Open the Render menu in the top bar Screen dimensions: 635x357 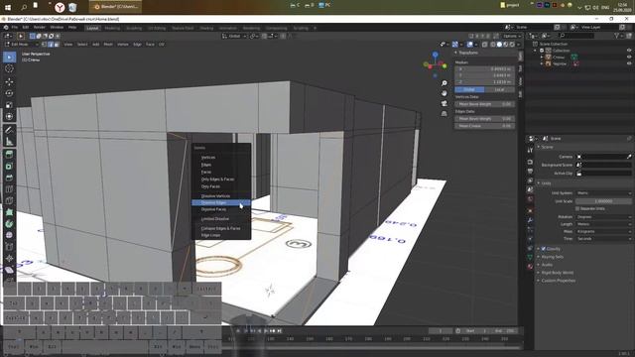click(x=40, y=27)
